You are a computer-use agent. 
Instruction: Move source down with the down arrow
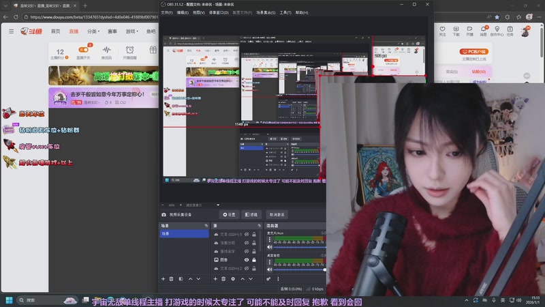(251, 279)
